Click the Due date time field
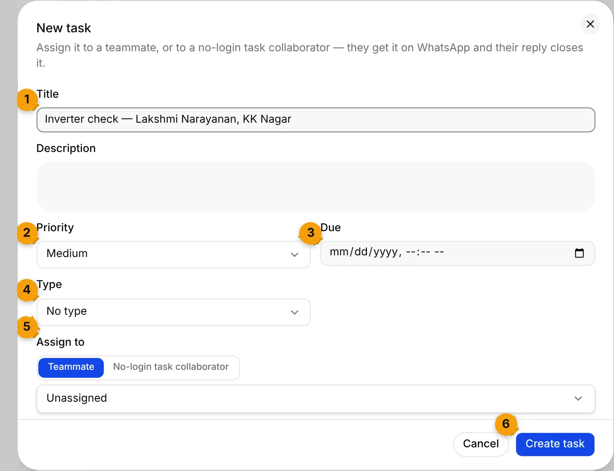 457,253
